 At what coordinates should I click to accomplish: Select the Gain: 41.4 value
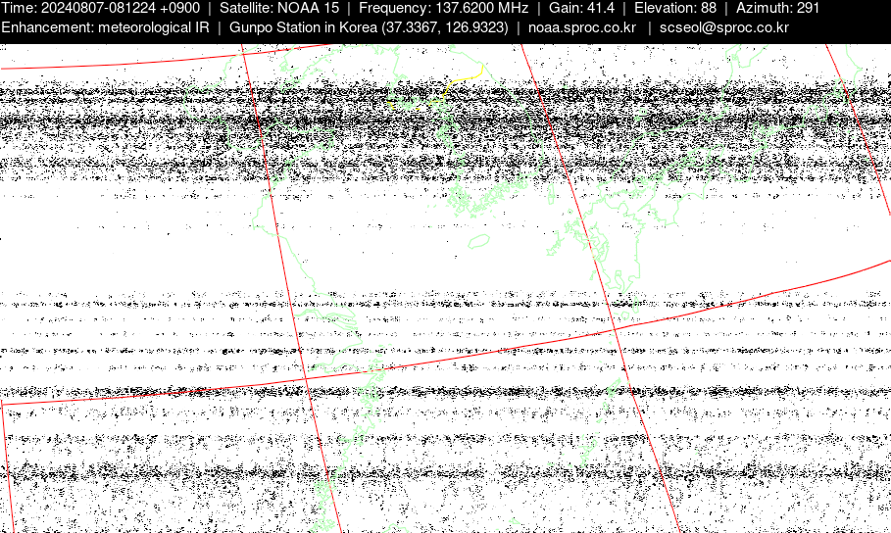point(581,8)
